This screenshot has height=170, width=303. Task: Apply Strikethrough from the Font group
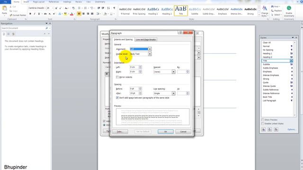(x=45, y=14)
